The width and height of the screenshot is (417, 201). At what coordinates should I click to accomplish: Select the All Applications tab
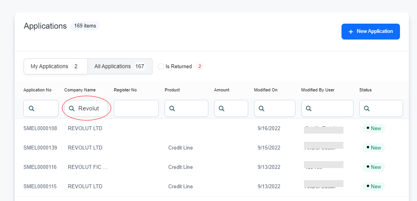(x=120, y=66)
